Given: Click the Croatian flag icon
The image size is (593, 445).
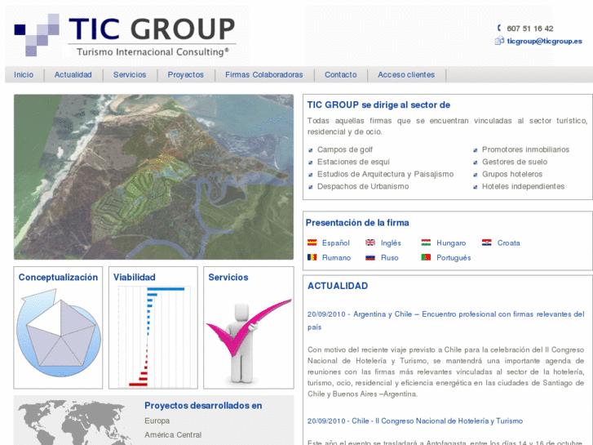Looking at the screenshot, I should coord(487,243).
